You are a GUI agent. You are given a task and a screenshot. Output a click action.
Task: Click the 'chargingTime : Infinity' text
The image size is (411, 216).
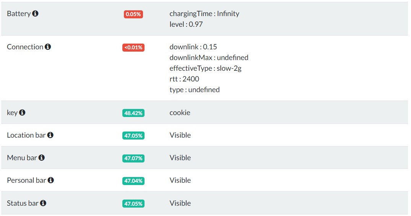coord(204,14)
